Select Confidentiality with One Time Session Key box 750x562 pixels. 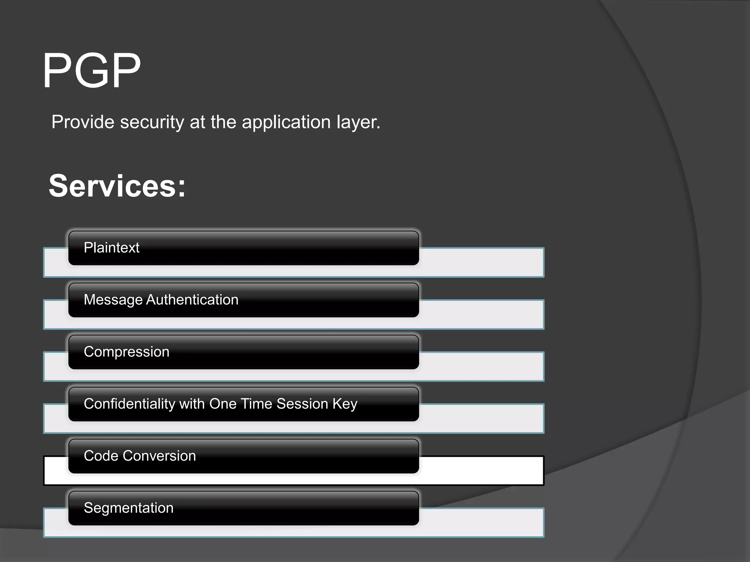pyautogui.click(x=244, y=404)
